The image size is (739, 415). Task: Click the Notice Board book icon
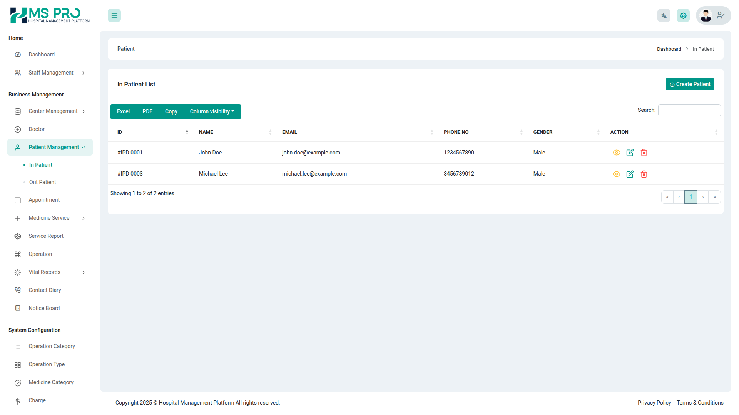[18, 308]
